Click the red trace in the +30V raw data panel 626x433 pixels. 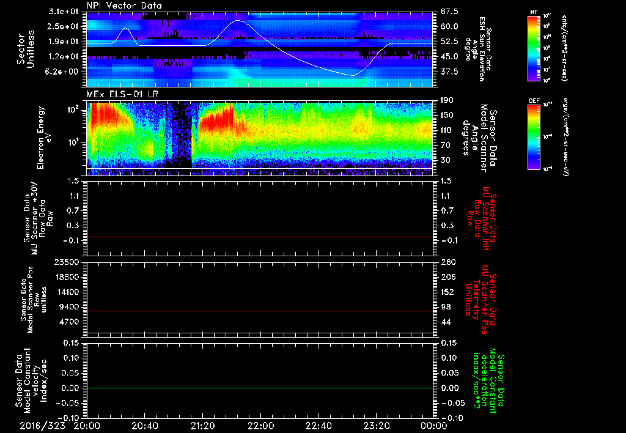260,237
